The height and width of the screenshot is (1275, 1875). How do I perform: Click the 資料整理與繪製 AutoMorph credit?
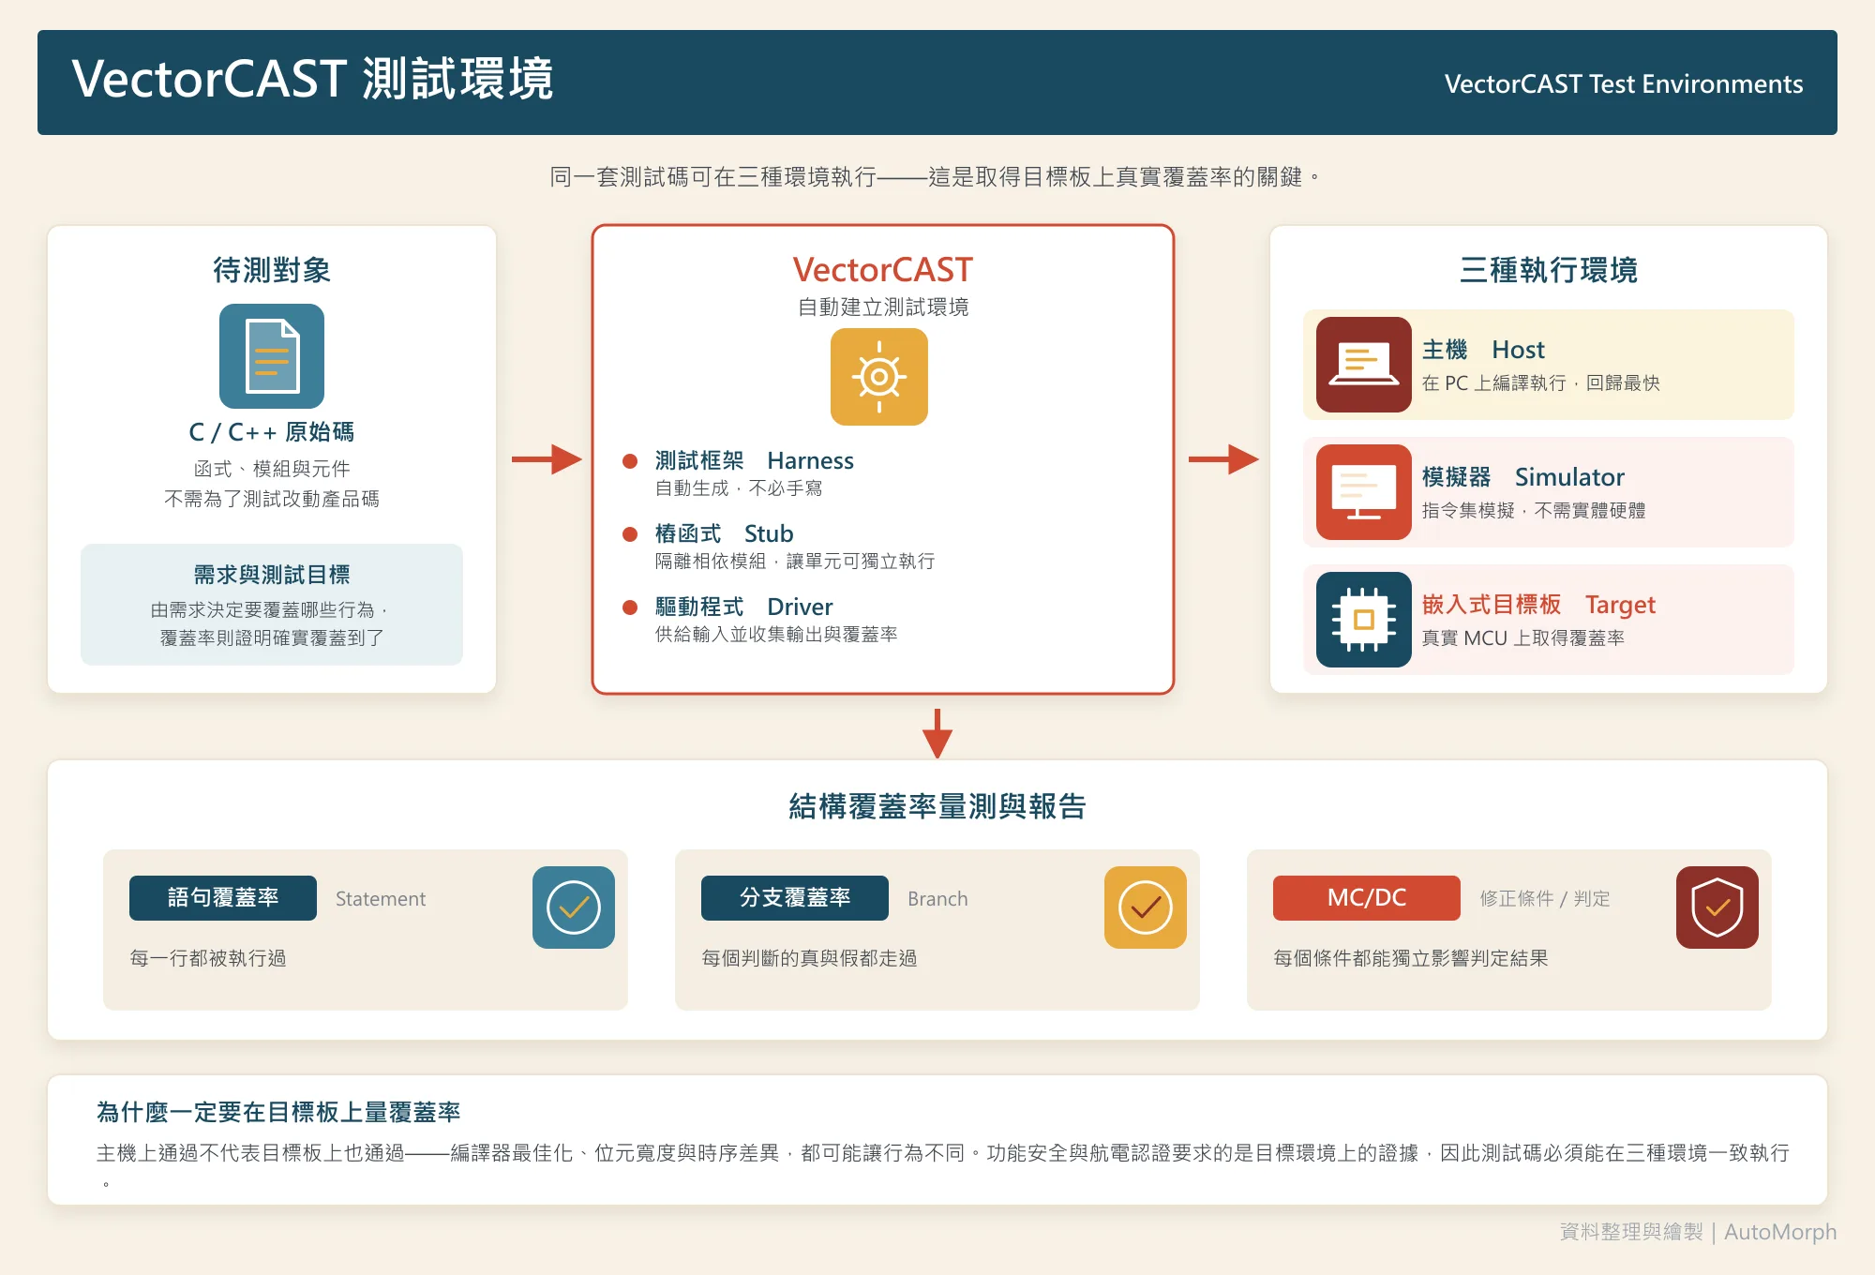click(1698, 1232)
